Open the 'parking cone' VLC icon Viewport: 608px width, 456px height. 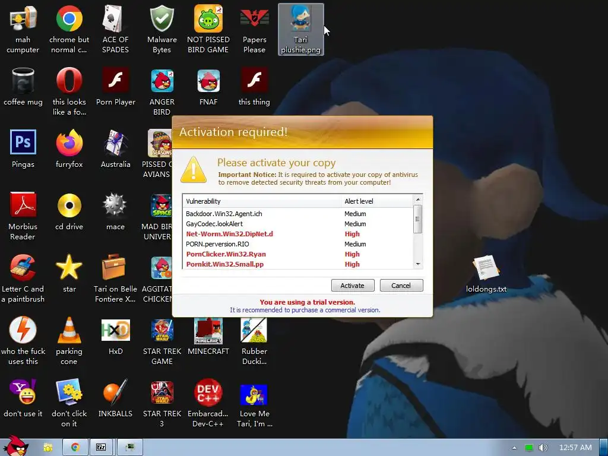(x=69, y=341)
